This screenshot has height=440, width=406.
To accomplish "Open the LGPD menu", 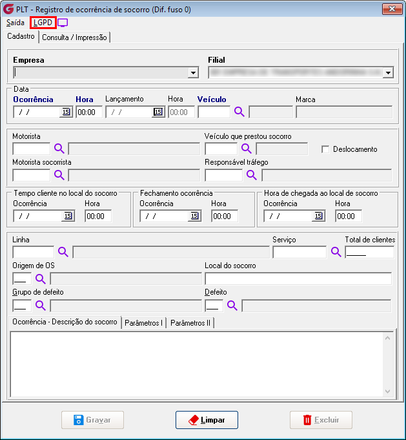I will [43, 23].
